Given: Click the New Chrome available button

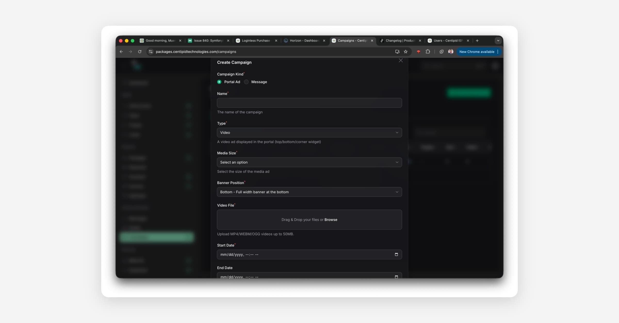Looking at the screenshot, I should pyautogui.click(x=477, y=52).
